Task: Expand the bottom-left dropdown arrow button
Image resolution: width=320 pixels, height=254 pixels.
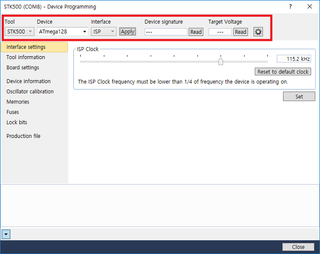Action: pyautogui.click(x=6, y=234)
